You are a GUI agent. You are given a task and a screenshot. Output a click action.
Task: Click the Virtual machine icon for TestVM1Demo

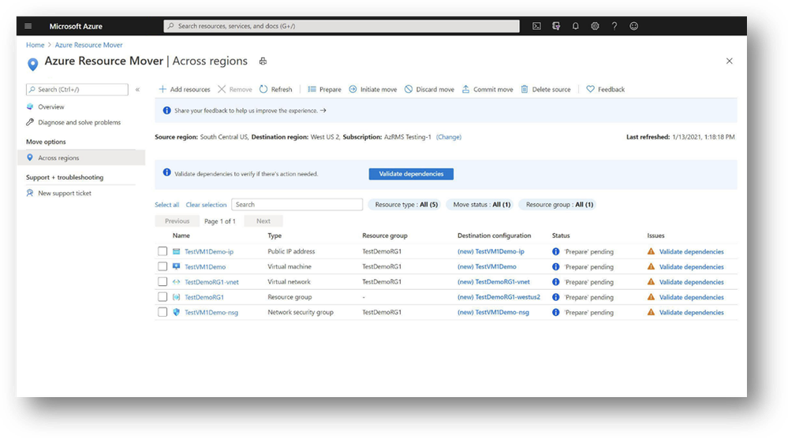tap(177, 266)
